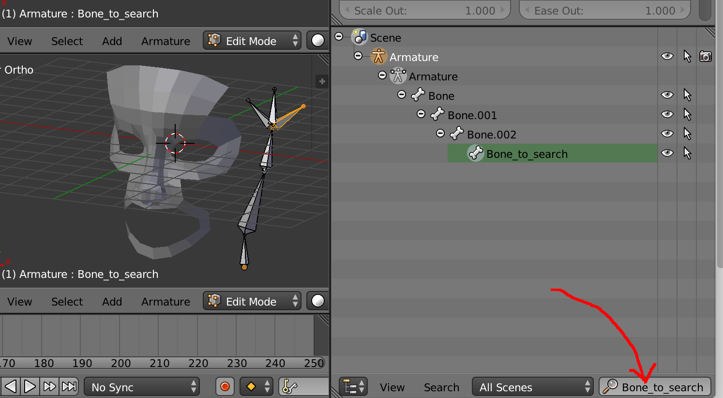Open the outliner editor type menu
The width and height of the screenshot is (723, 398).
pyautogui.click(x=353, y=387)
